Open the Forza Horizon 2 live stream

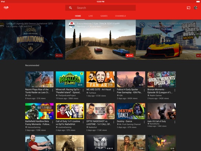tap(100, 40)
